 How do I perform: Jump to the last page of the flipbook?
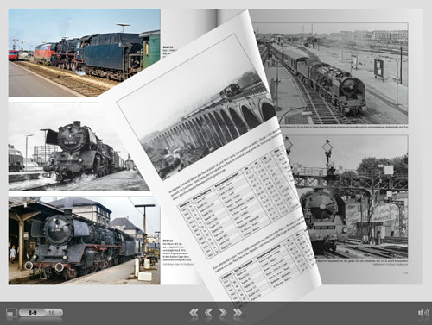pos(238,312)
